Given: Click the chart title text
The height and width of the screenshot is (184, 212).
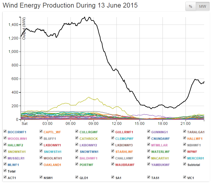Looking at the screenshot, I should (x=70, y=5).
